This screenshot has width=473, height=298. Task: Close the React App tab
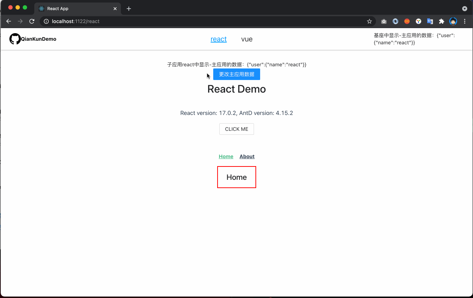115,9
